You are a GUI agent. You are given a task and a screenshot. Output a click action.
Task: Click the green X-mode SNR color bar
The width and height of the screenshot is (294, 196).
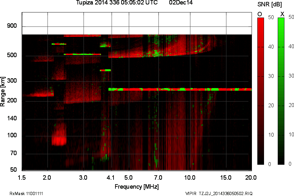click(x=281, y=91)
